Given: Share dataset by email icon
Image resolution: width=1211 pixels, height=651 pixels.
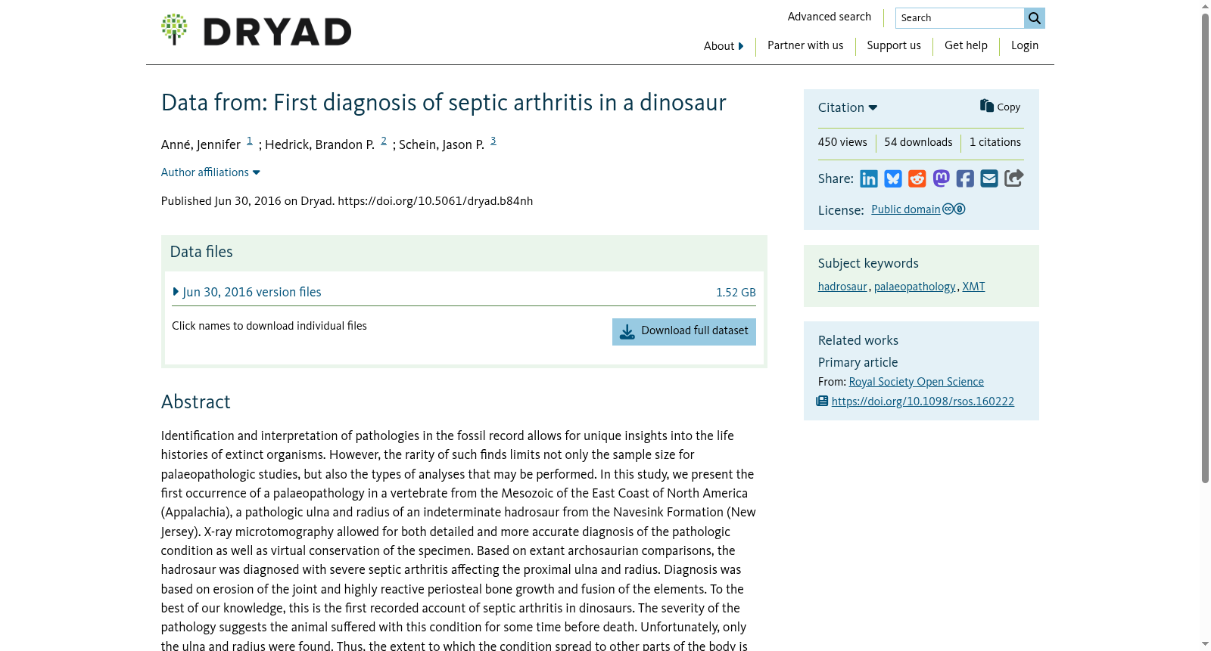Looking at the screenshot, I should pyautogui.click(x=989, y=178).
